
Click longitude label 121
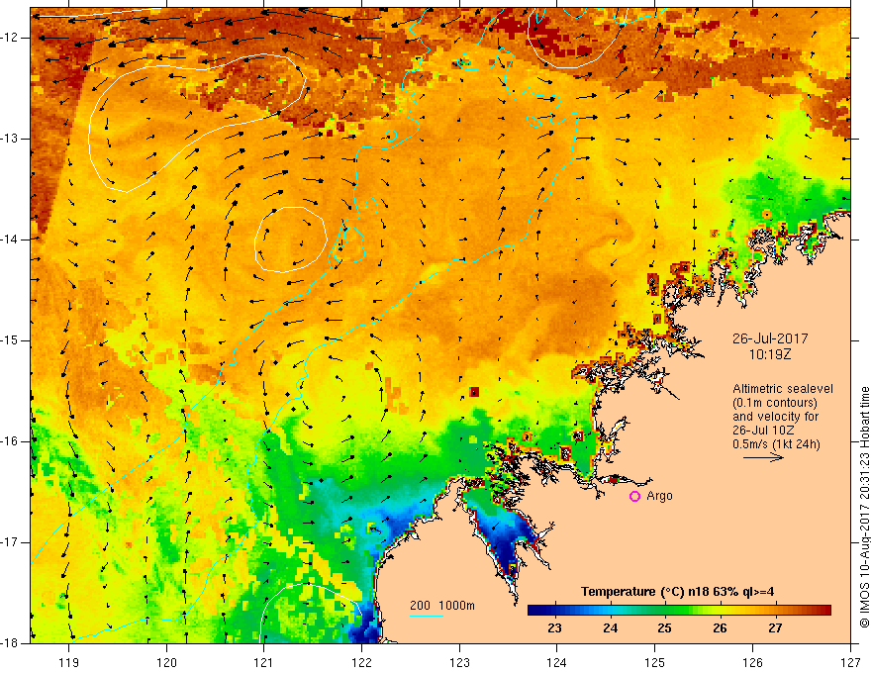click(x=264, y=662)
